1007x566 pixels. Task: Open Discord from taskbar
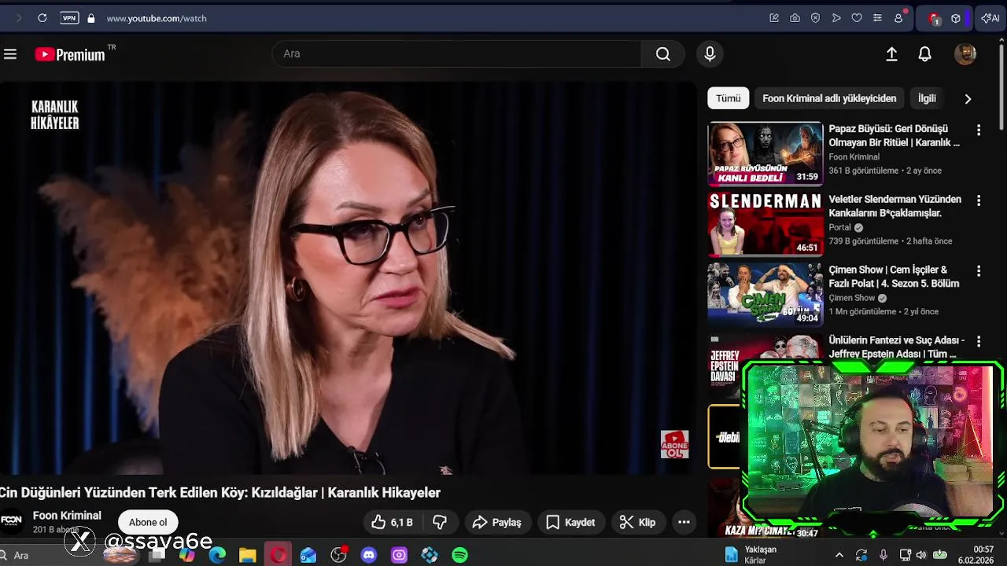[369, 556]
